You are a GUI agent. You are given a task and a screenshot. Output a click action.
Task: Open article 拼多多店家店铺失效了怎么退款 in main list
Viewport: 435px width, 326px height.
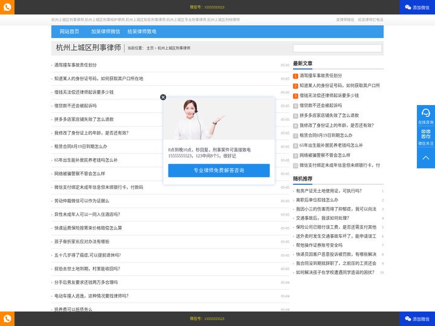84,119
